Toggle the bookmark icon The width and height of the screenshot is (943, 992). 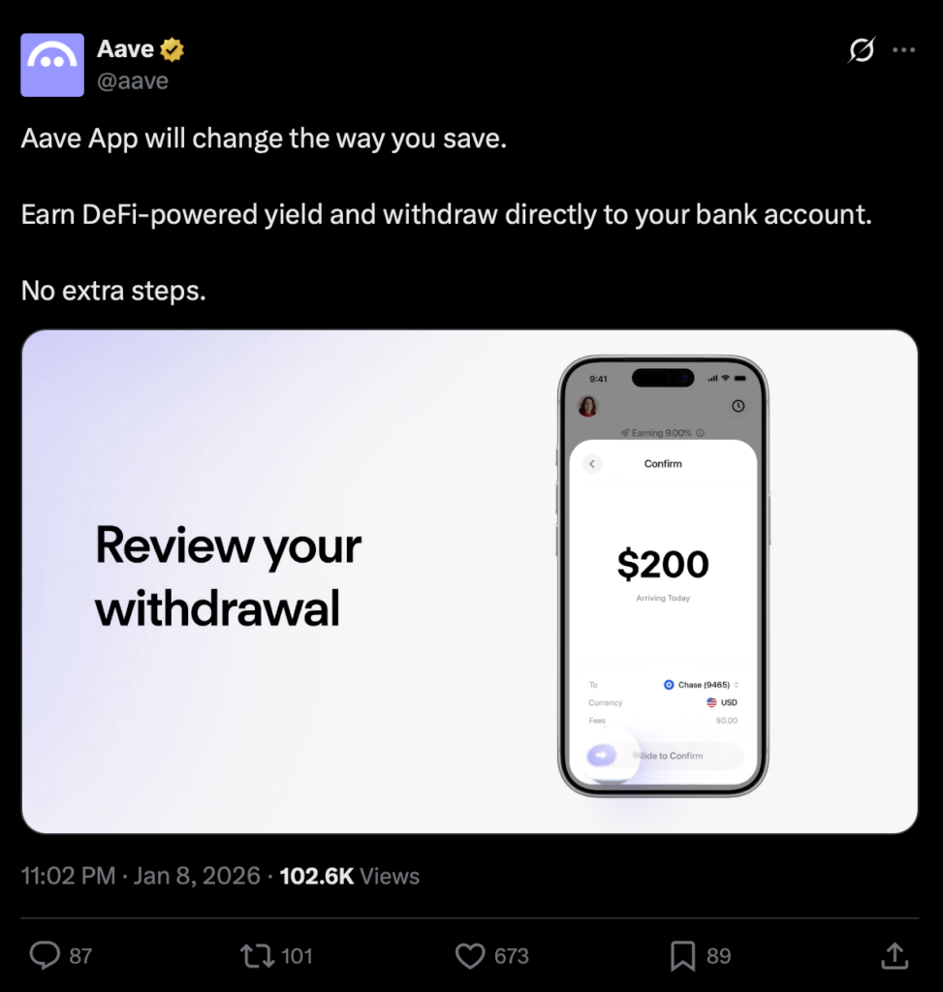pos(683,955)
